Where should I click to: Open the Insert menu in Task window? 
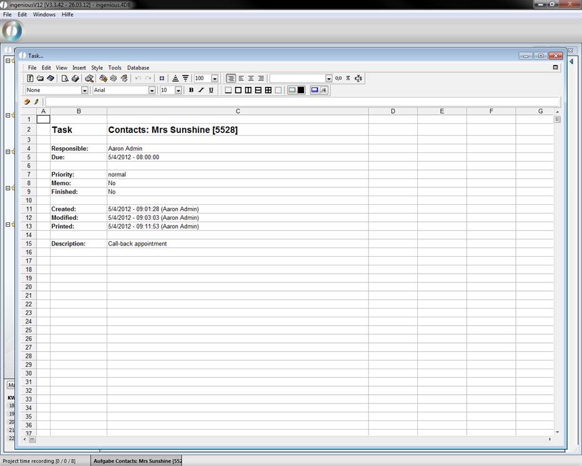point(79,67)
